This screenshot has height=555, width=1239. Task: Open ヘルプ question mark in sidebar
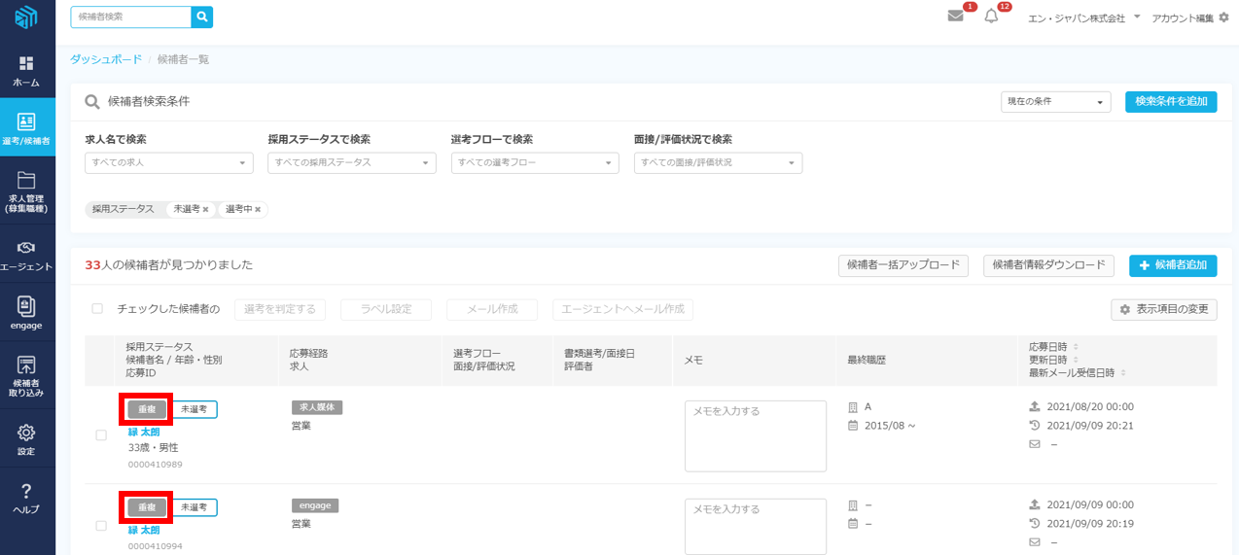pos(27,498)
